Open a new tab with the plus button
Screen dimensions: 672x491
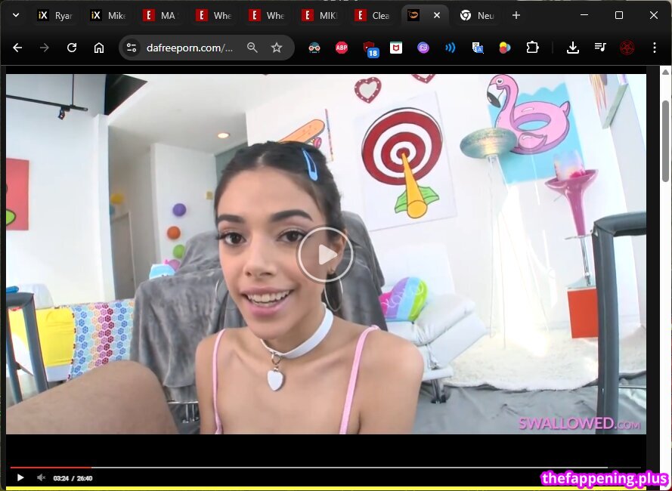pyautogui.click(x=516, y=15)
